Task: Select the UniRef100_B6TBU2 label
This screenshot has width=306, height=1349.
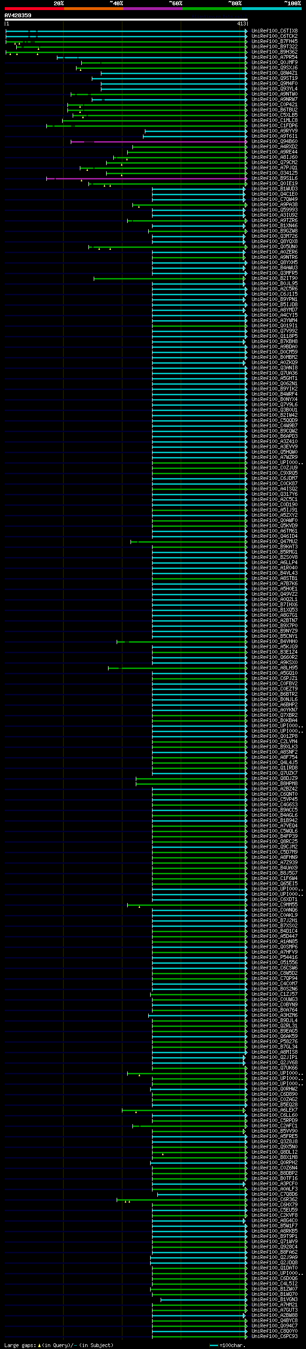Action: pos(274,110)
